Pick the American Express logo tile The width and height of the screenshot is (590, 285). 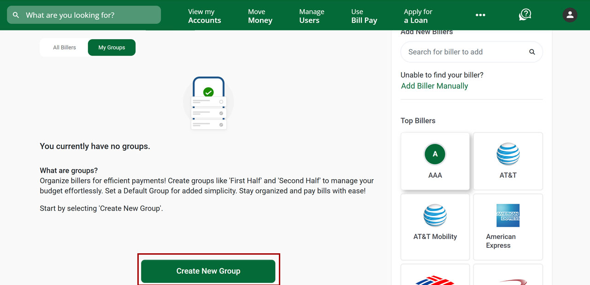pyautogui.click(x=508, y=215)
